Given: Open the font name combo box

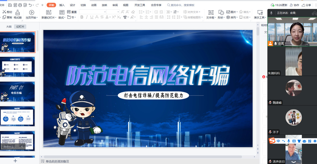Looking at the screenshot, I should [x=92, y=12].
